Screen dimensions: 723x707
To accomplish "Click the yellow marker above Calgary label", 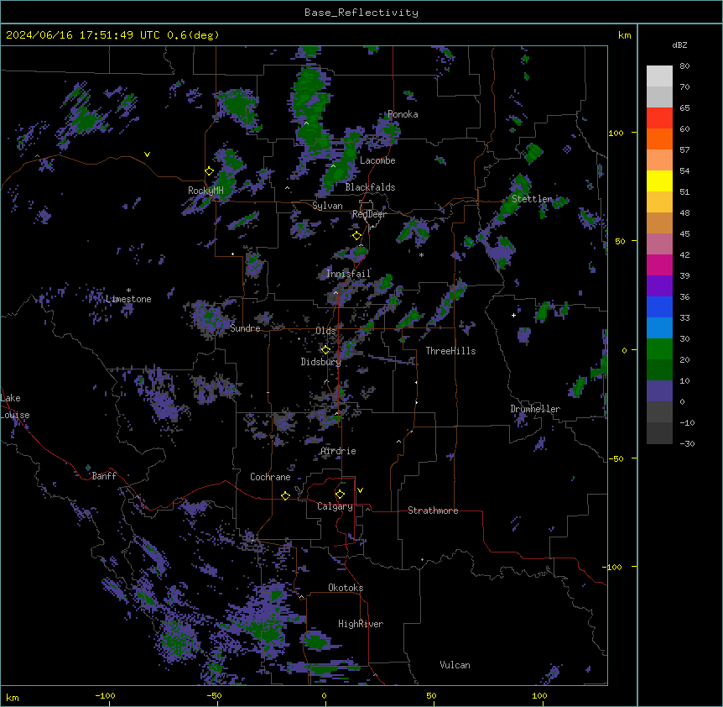I will coord(340,495).
